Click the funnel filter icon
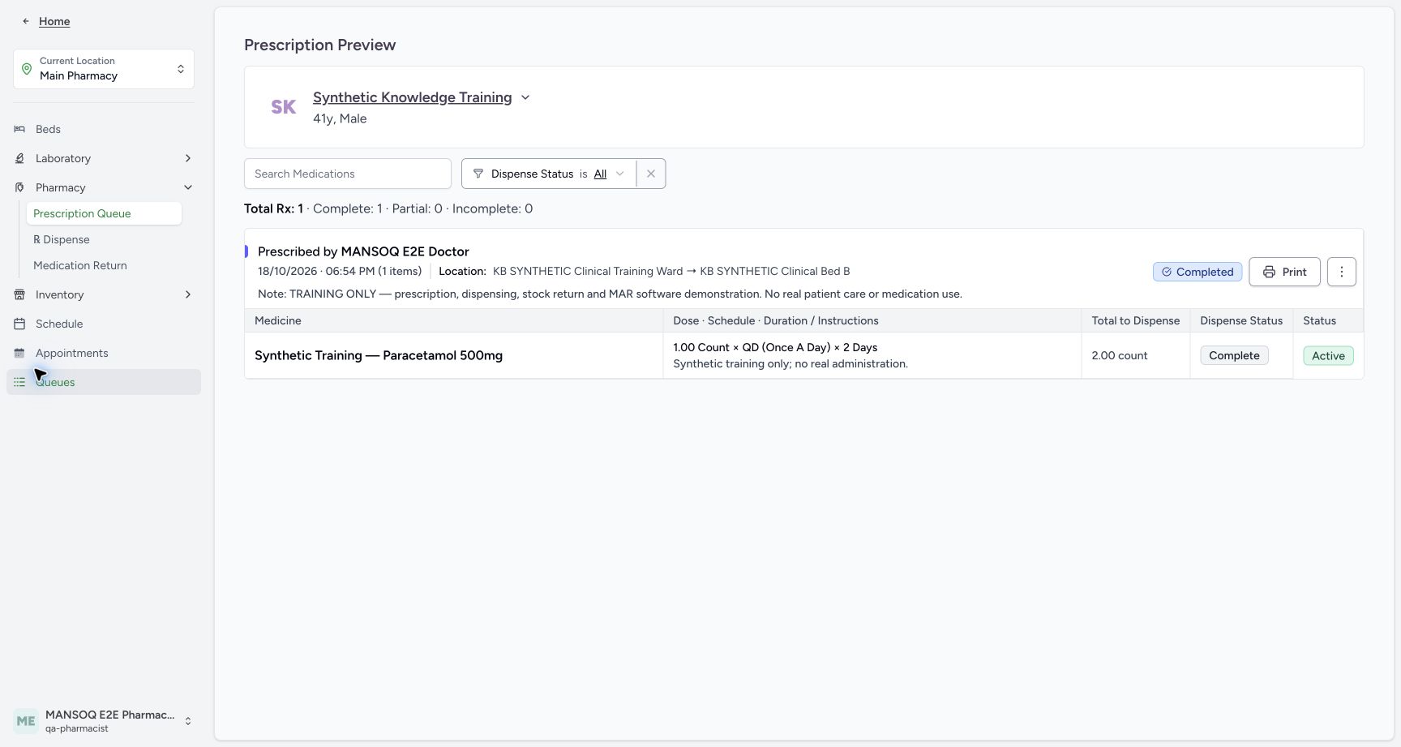This screenshot has height=747, width=1401. click(478, 174)
